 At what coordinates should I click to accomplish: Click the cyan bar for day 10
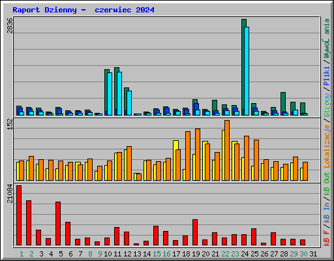tap(110, 94)
